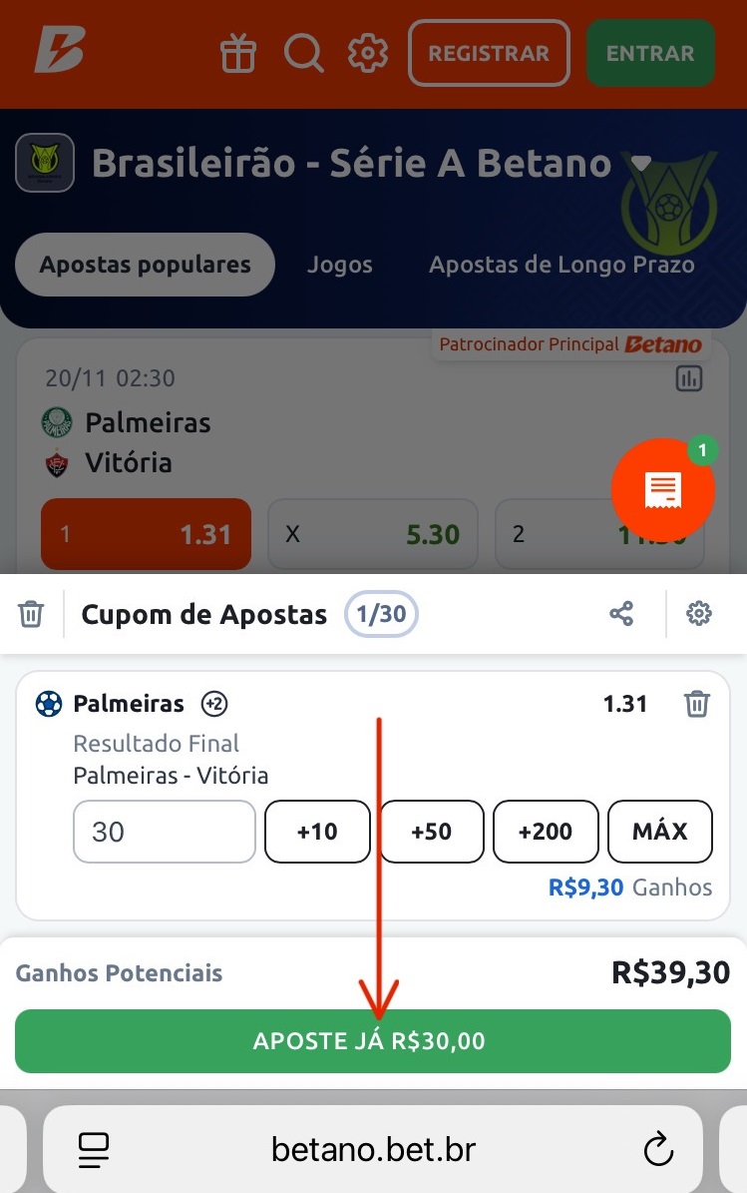Image resolution: width=747 pixels, height=1193 pixels.
Task: Switch to the Jogos tab
Action: pos(340,265)
